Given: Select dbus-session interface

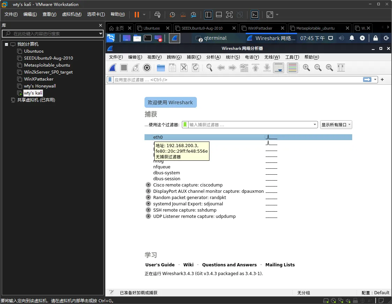Looking at the screenshot, I should coord(167,179).
